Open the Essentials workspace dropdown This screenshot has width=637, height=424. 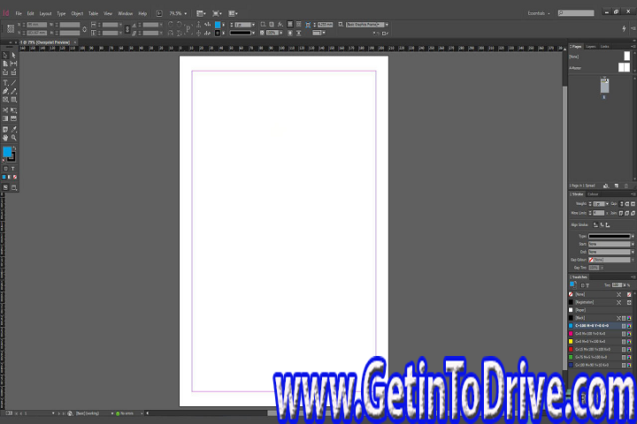[539, 13]
